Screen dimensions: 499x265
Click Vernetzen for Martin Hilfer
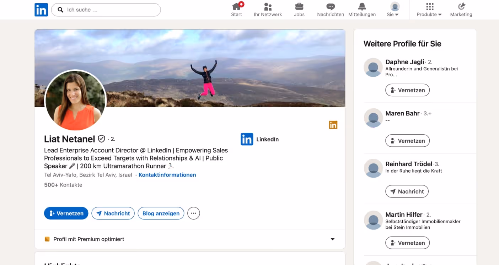point(407,243)
